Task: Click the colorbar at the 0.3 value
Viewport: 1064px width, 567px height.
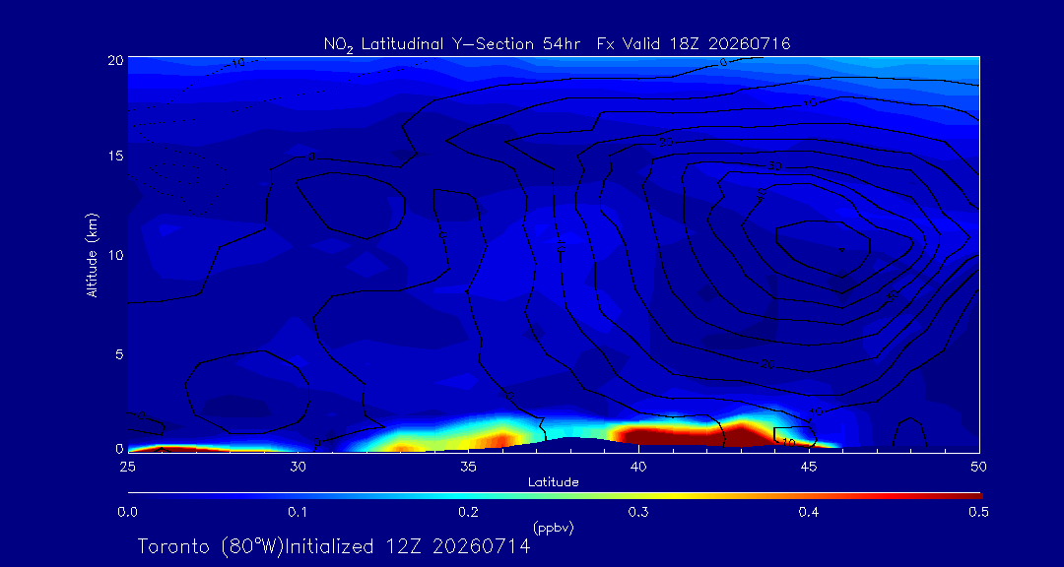Action: [639, 496]
